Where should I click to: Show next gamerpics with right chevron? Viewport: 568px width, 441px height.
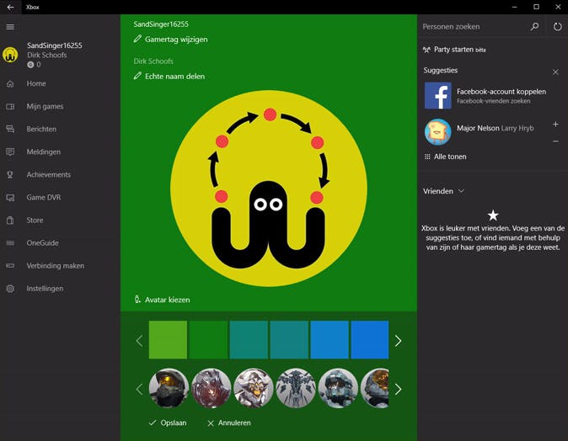(398, 389)
